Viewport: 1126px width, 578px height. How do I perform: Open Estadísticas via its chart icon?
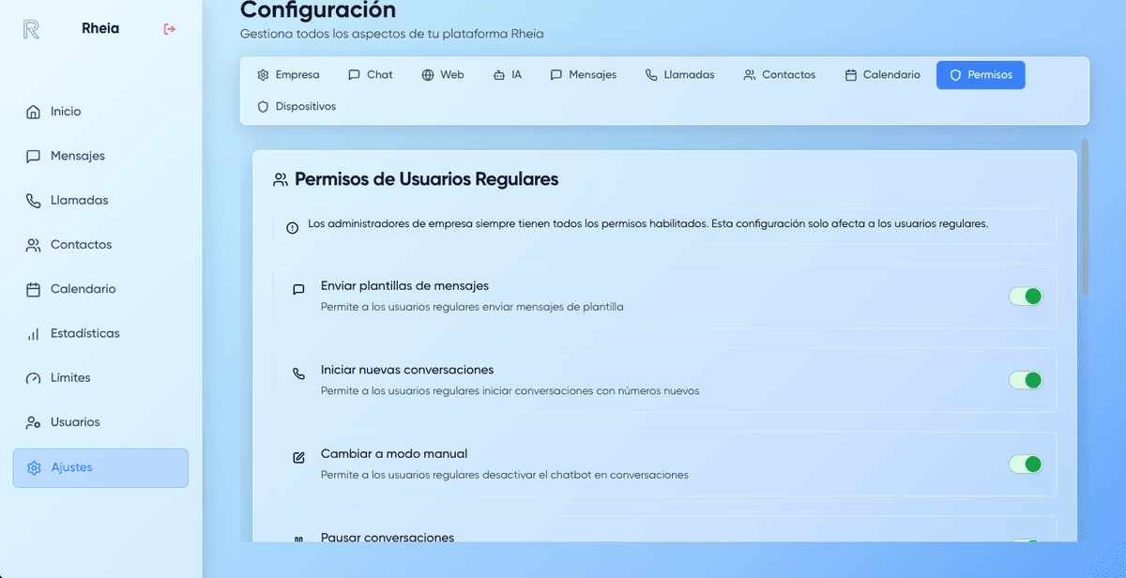pyautogui.click(x=33, y=333)
